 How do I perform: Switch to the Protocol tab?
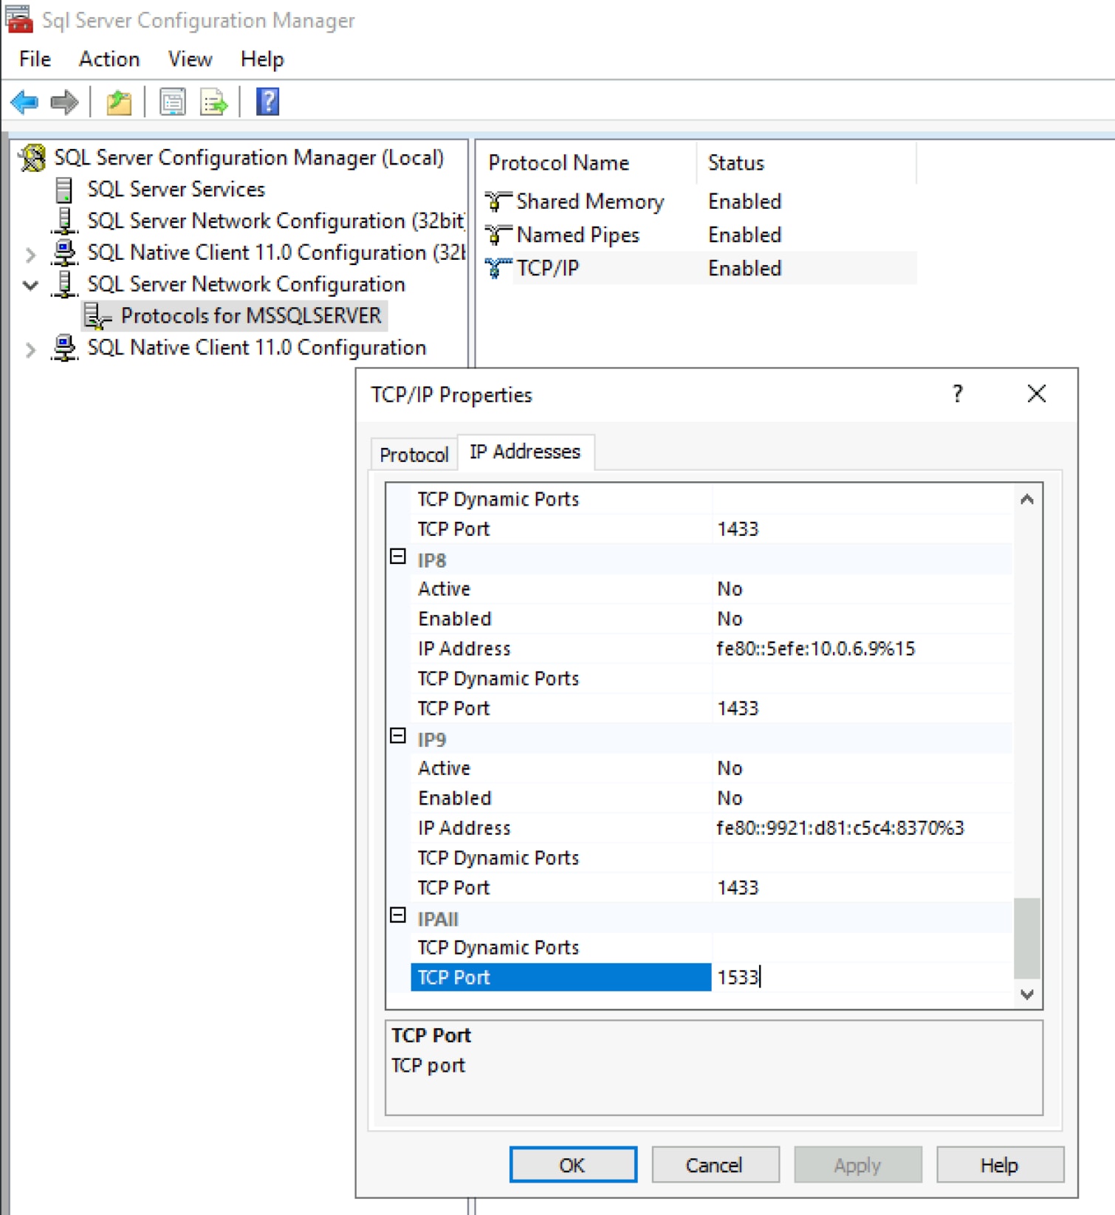coord(414,455)
